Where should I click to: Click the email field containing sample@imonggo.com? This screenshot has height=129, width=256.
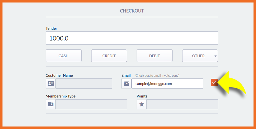[x=167, y=83]
